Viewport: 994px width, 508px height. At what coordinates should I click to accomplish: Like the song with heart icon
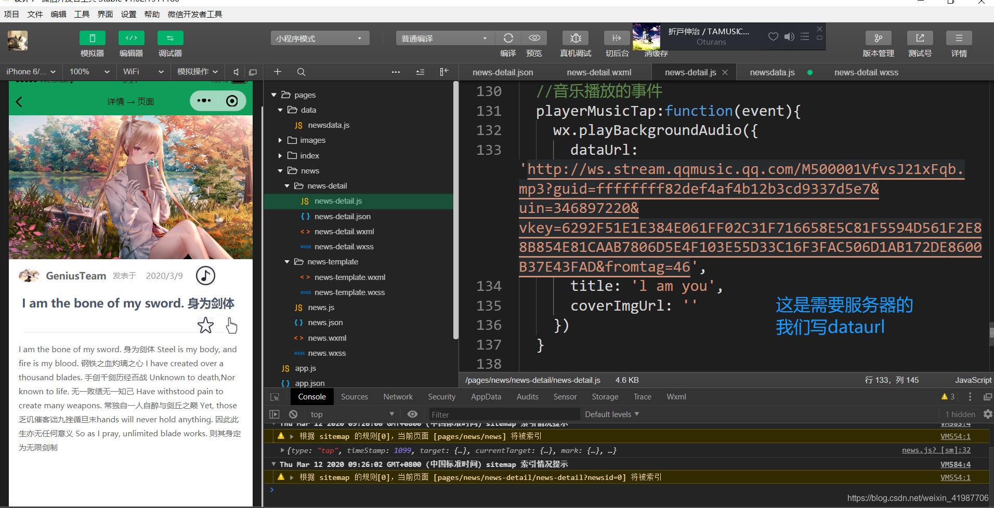pyautogui.click(x=774, y=36)
